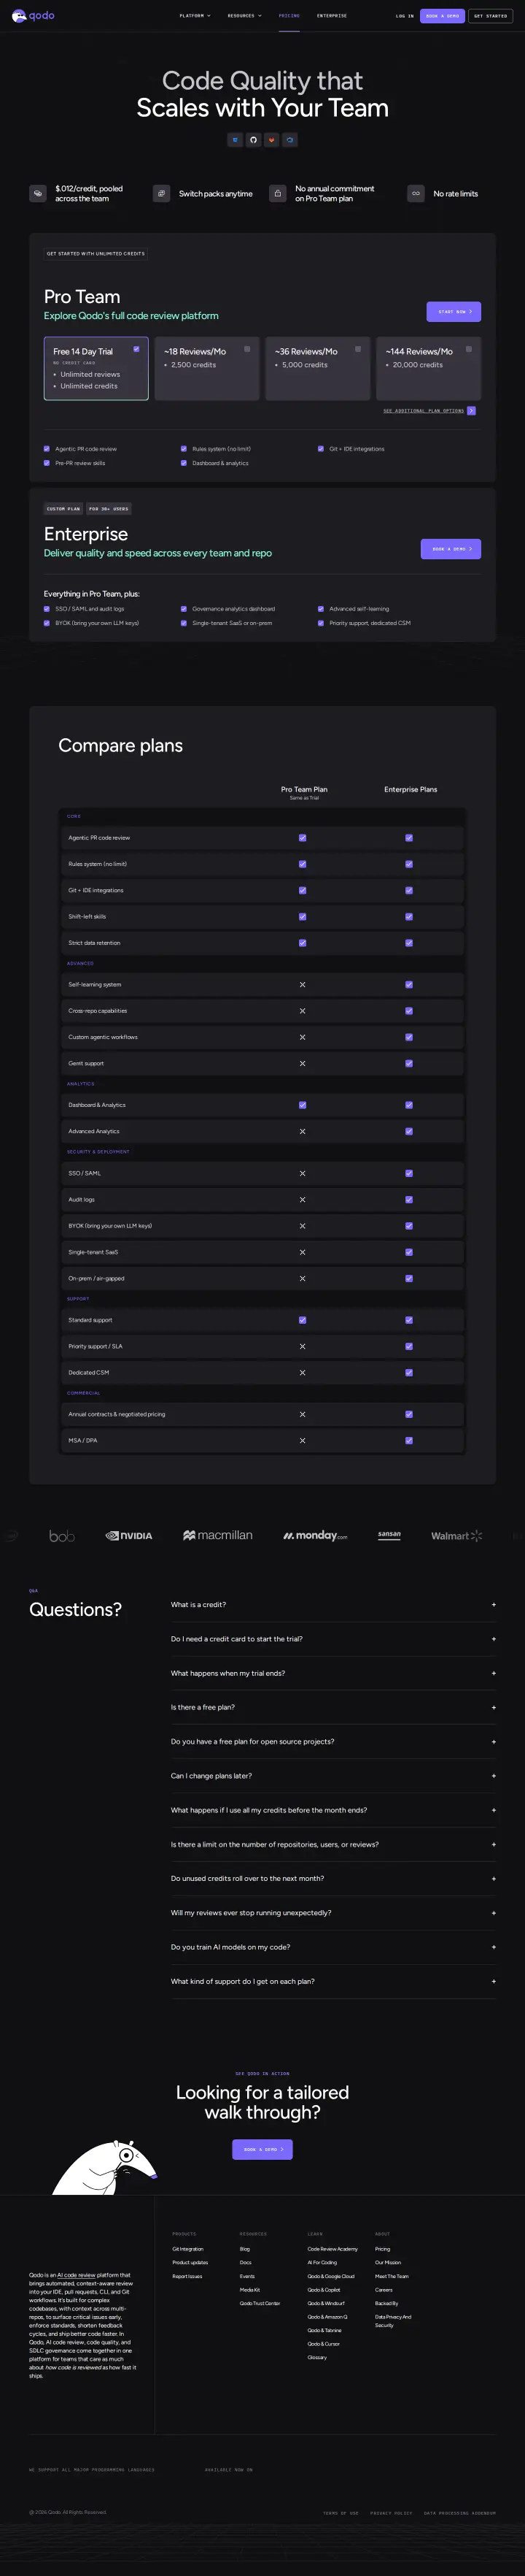The height and width of the screenshot is (2576, 525).
Task: Click the X mark for Dedicated CSM Pro
Action: pyautogui.click(x=303, y=1373)
